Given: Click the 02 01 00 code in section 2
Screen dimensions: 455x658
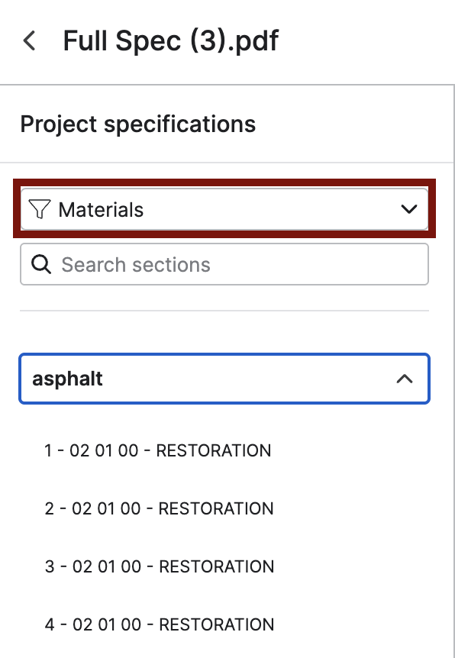Looking at the screenshot, I should pos(106,508).
